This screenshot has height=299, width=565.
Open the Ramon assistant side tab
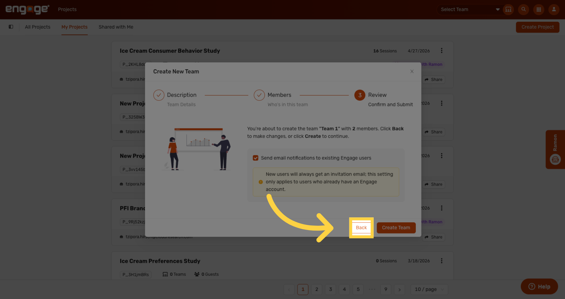point(555,149)
